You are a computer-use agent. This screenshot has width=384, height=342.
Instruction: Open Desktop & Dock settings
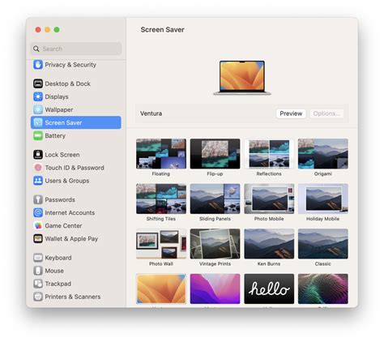click(67, 83)
